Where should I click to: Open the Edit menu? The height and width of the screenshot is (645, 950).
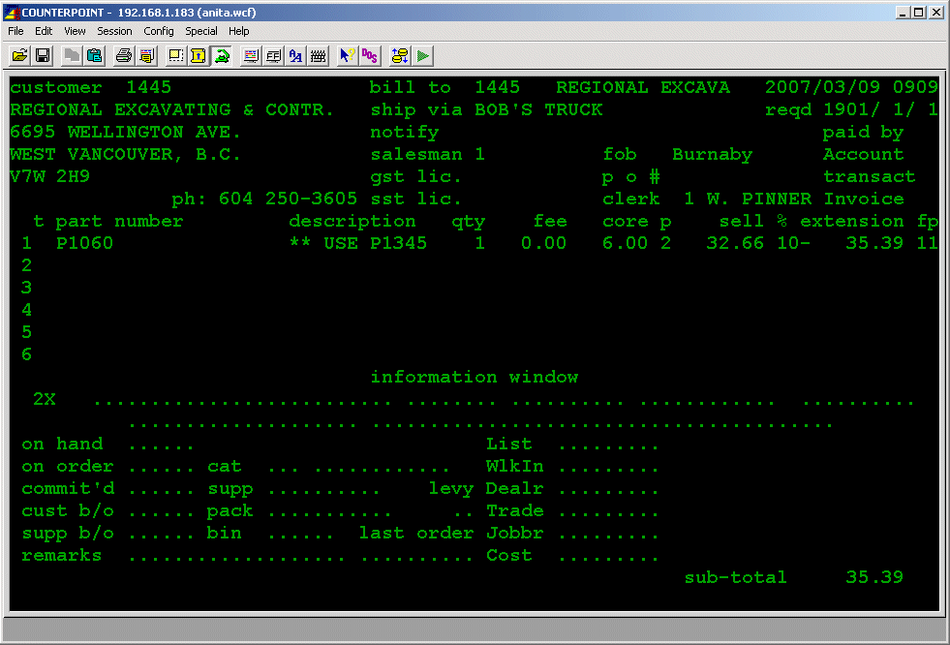44,31
